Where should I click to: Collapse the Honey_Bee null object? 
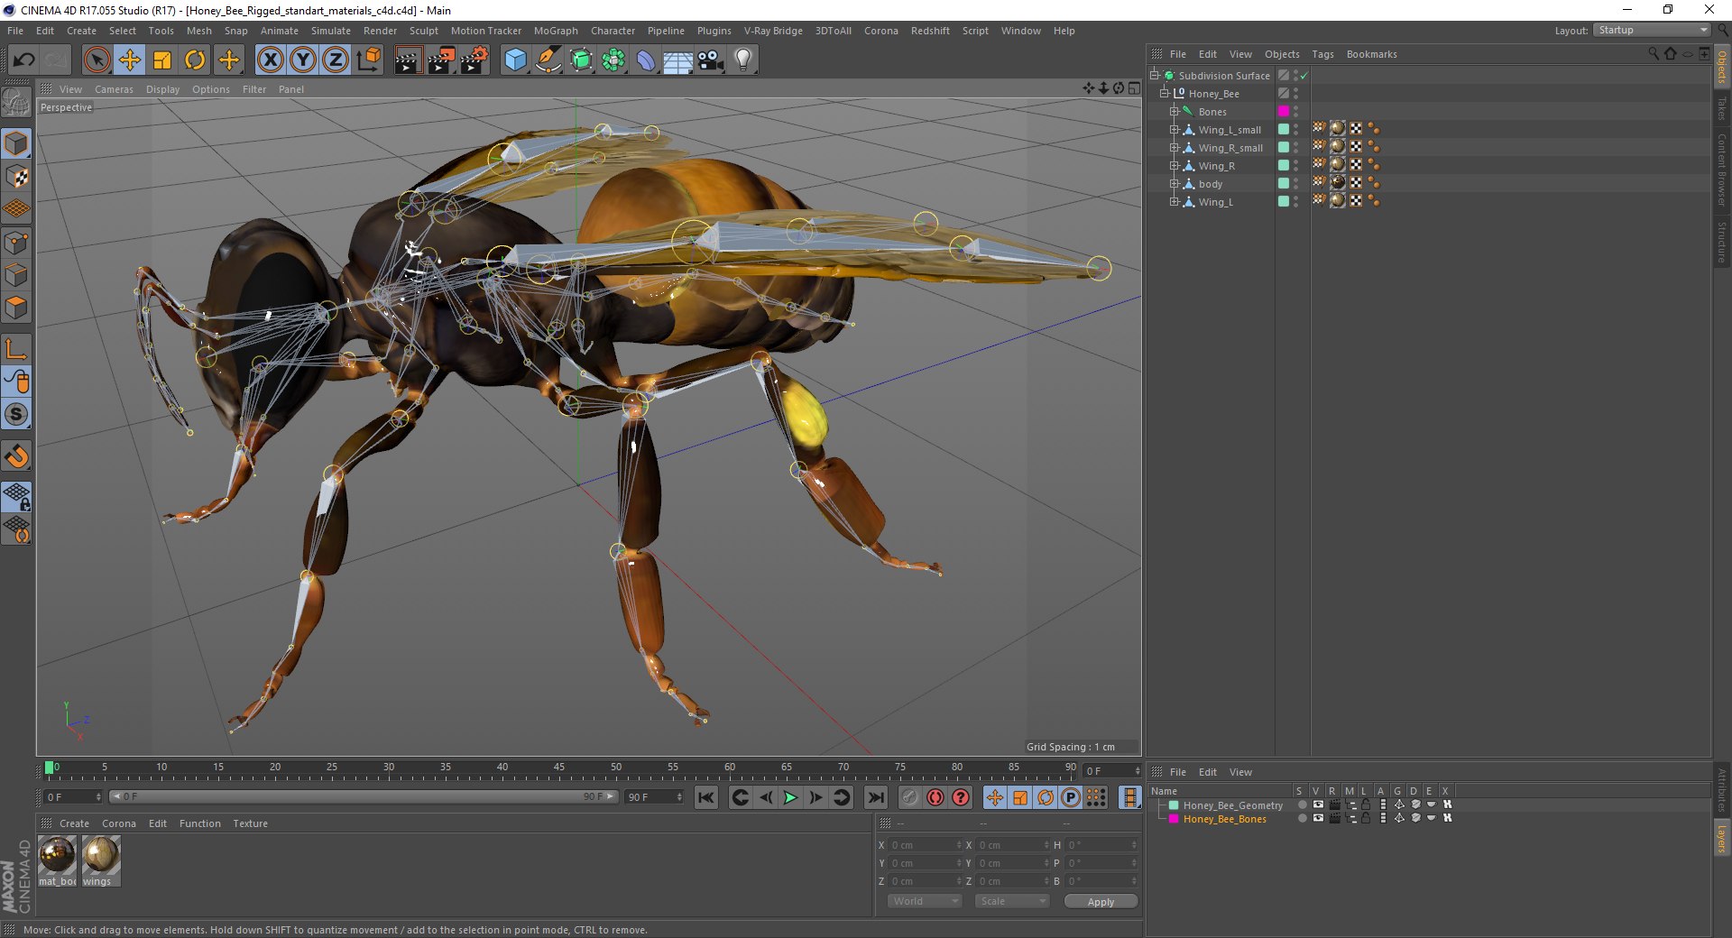coord(1164,93)
